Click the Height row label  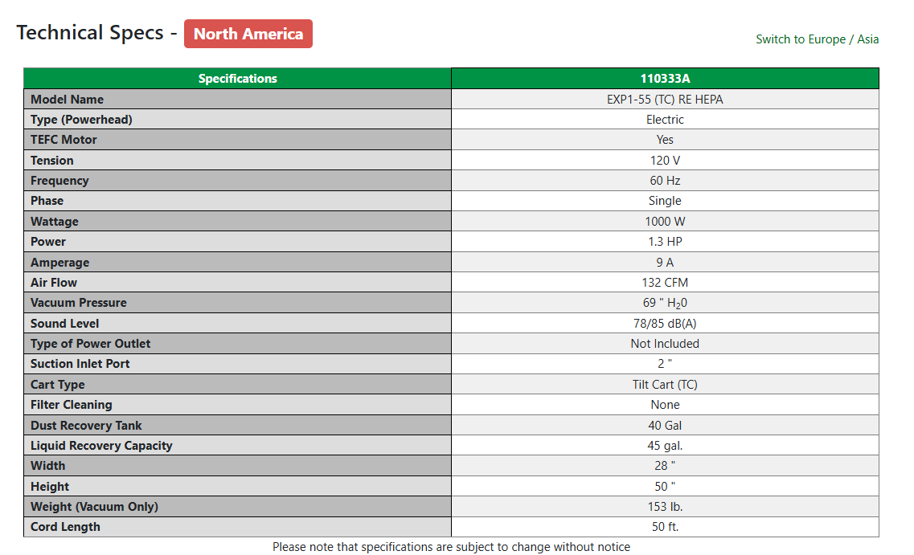point(50,486)
